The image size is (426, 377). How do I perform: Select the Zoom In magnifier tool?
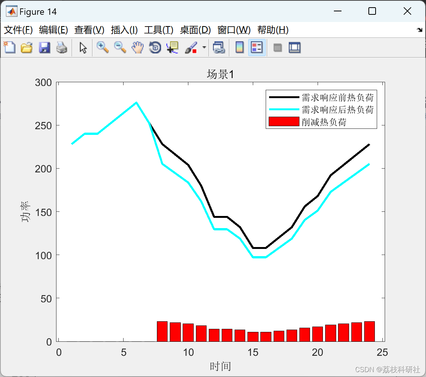102,47
